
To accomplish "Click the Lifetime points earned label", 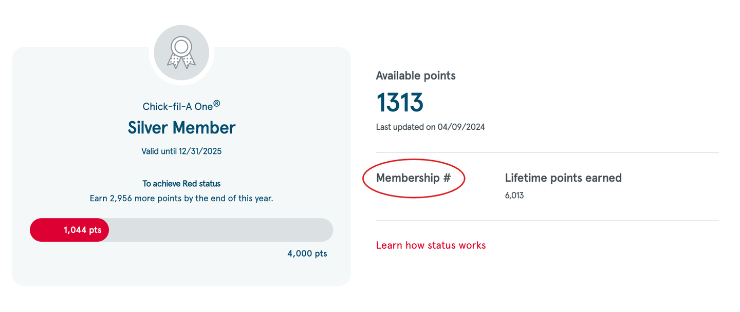I will pyautogui.click(x=563, y=178).
